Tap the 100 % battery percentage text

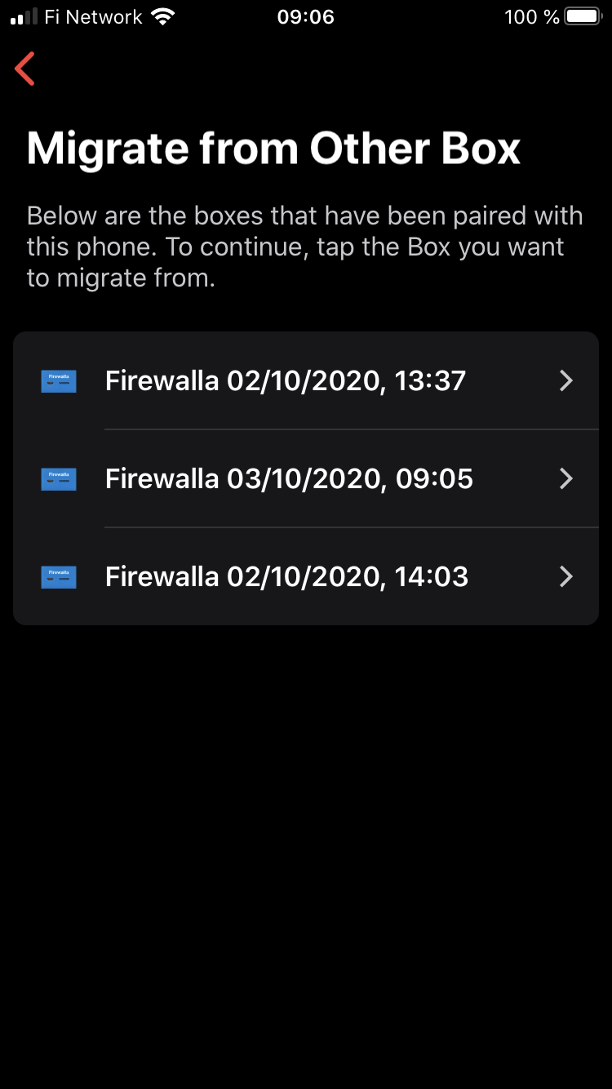point(532,17)
